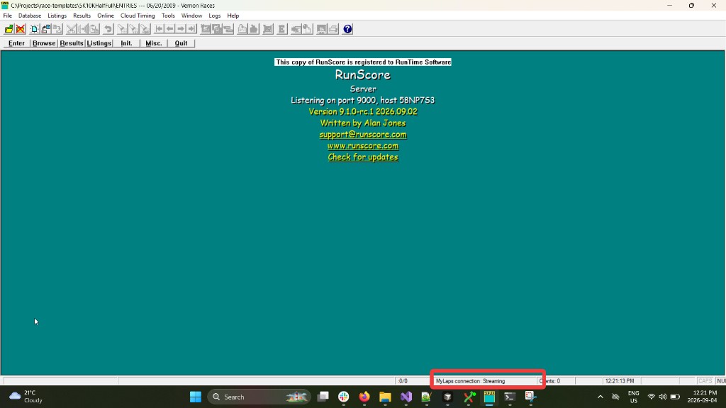Open the File menu
The image size is (726, 408).
pyautogui.click(x=7, y=16)
